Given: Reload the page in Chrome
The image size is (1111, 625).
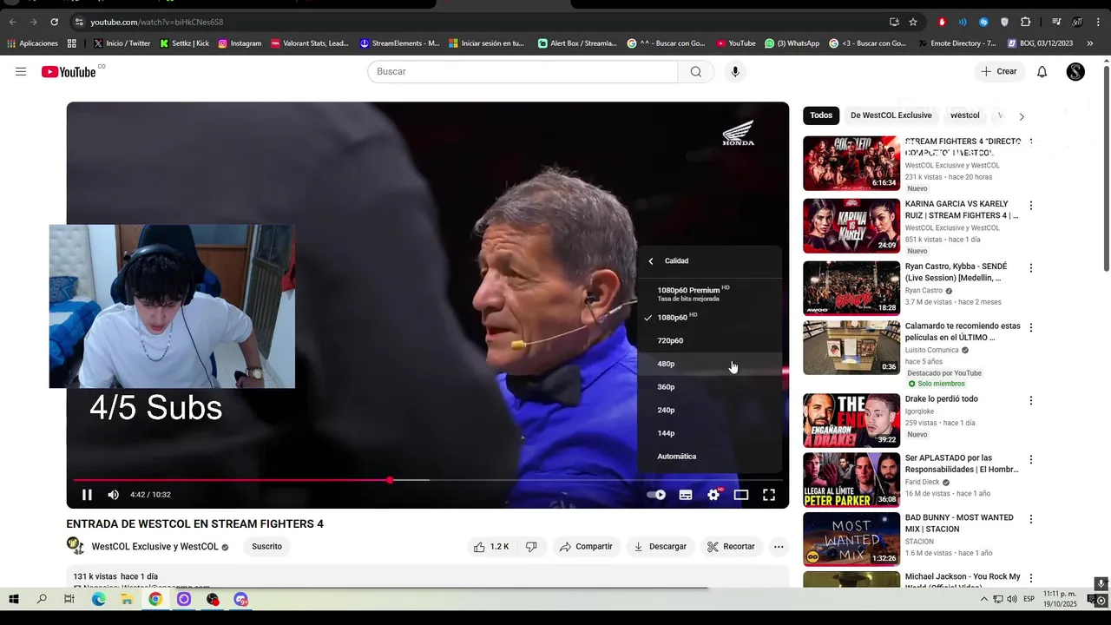Looking at the screenshot, I should 54,22.
